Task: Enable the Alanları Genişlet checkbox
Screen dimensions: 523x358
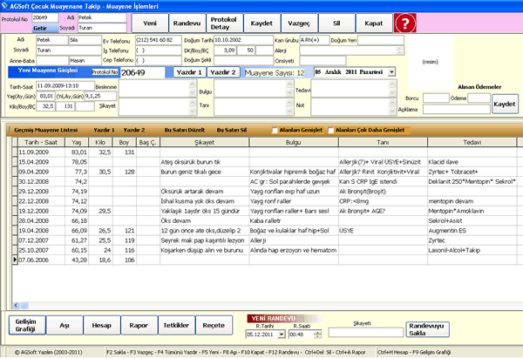Action: (275, 130)
